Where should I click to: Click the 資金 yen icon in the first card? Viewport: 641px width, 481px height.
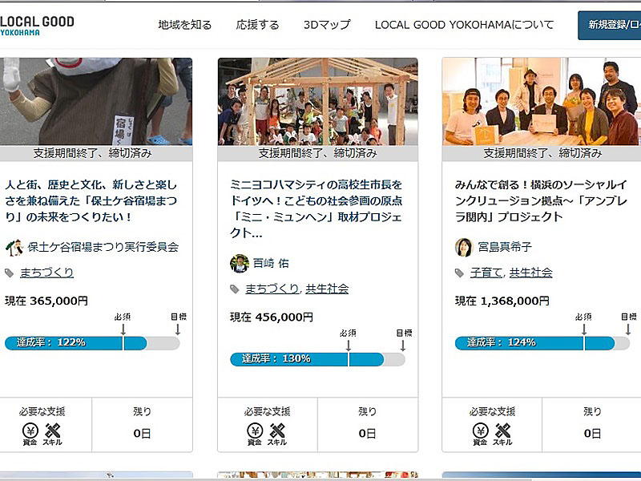[30, 433]
